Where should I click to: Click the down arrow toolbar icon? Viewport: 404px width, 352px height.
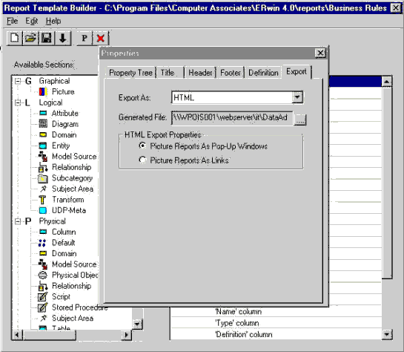62,38
